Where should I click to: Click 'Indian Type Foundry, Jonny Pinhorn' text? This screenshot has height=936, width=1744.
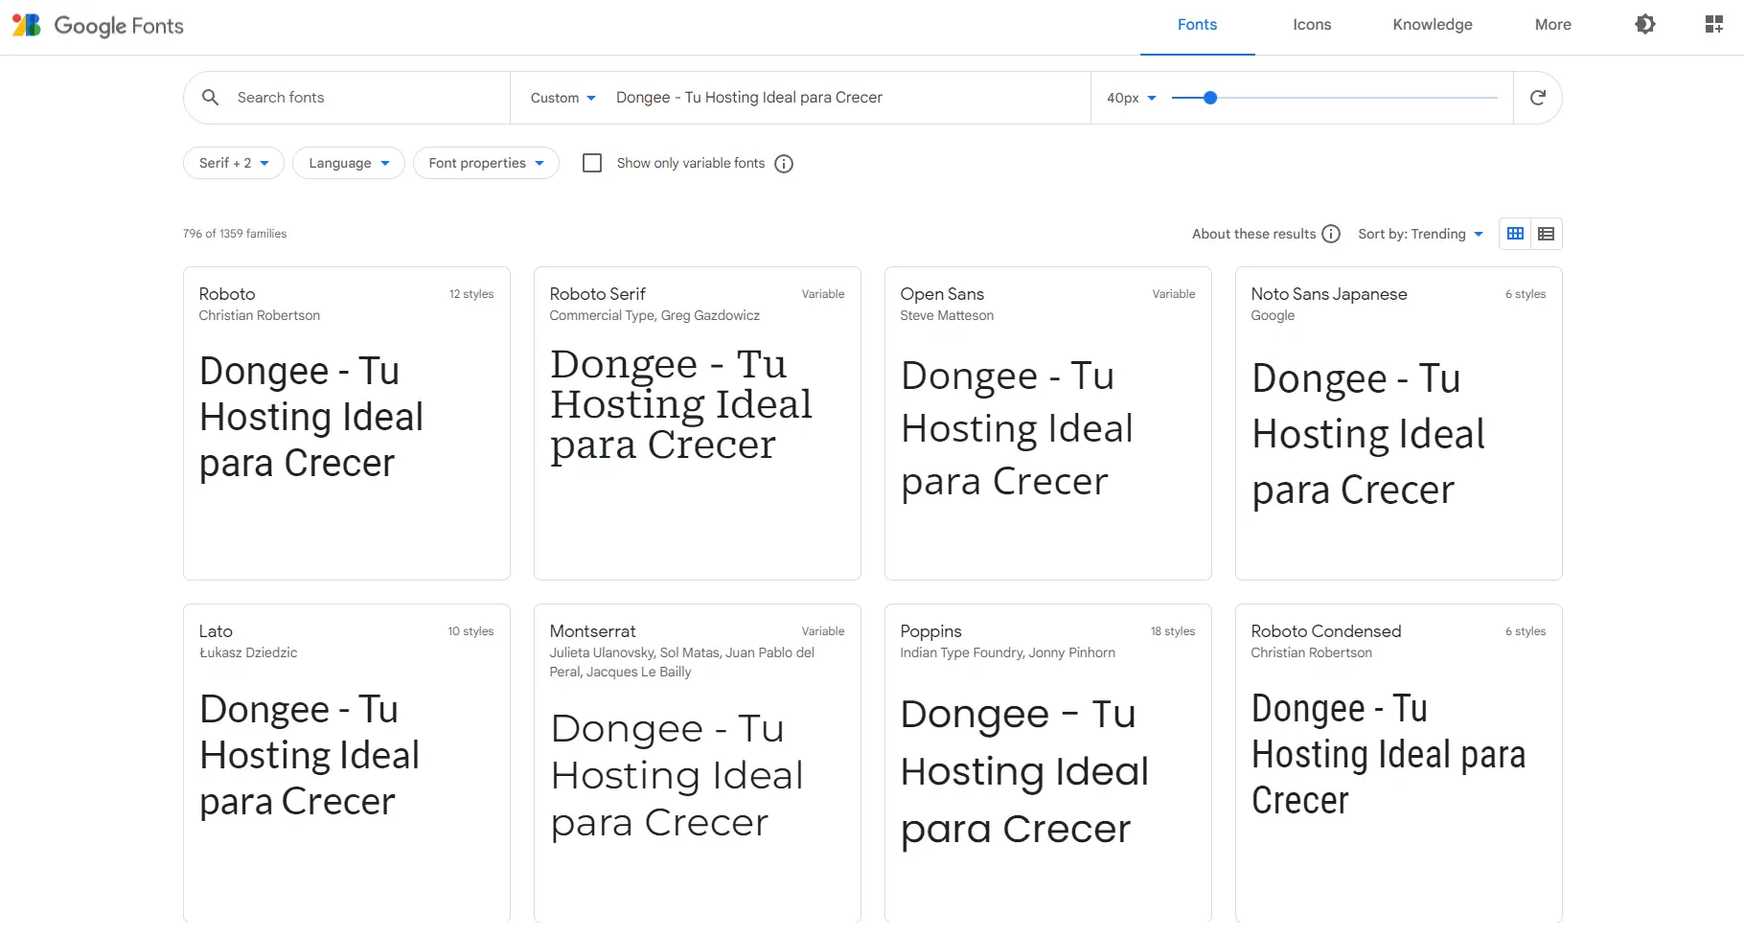coord(1008,652)
